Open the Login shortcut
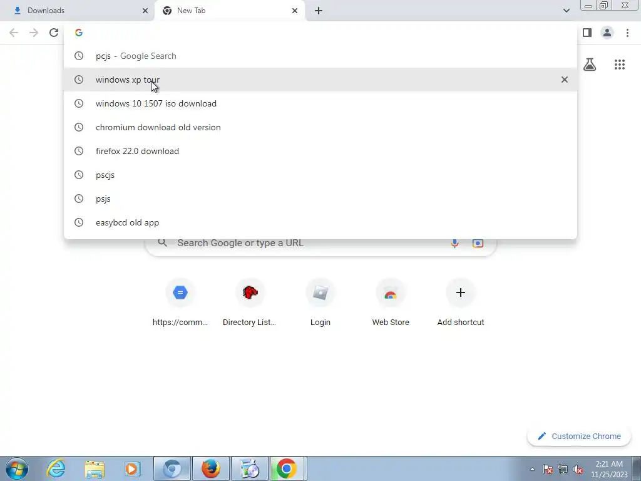641x481 pixels. click(x=320, y=303)
